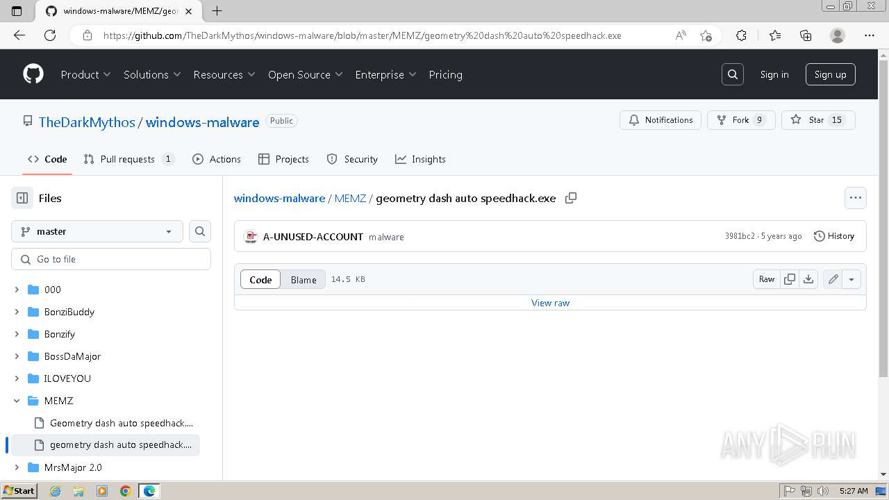
Task: Switch to Blame view
Action: coord(304,279)
